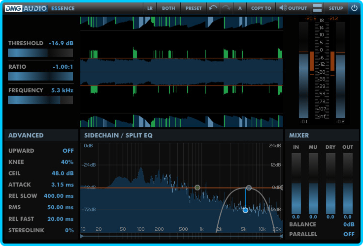Toggle the power bypass button

pos(354,8)
